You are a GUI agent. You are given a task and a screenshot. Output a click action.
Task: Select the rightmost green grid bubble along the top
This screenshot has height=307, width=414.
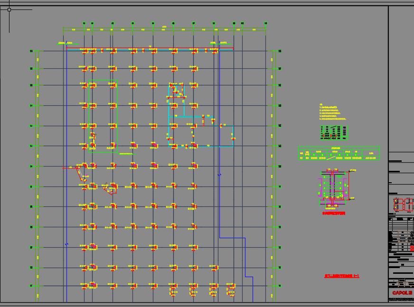[265, 23]
